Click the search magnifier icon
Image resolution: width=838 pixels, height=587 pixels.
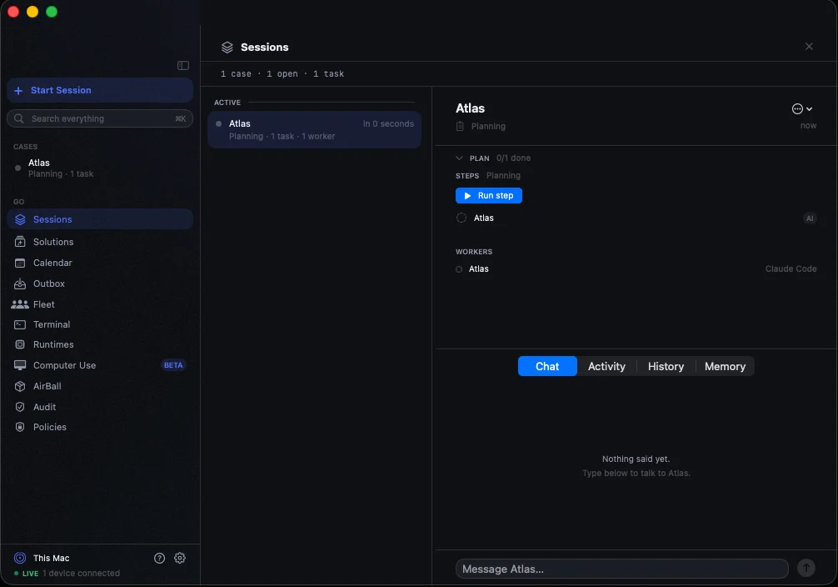point(18,118)
